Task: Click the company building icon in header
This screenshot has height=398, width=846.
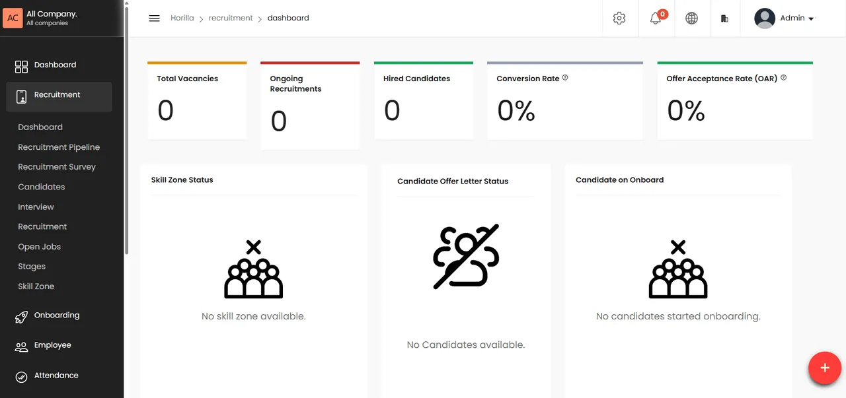Action: 724,18
